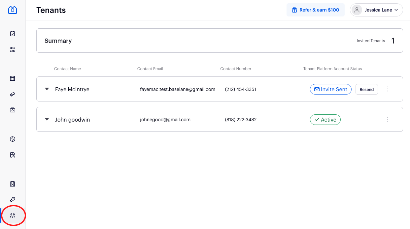410x229 pixels.
Task: Open the transfers arrows sidebar icon
Action: tap(13, 94)
